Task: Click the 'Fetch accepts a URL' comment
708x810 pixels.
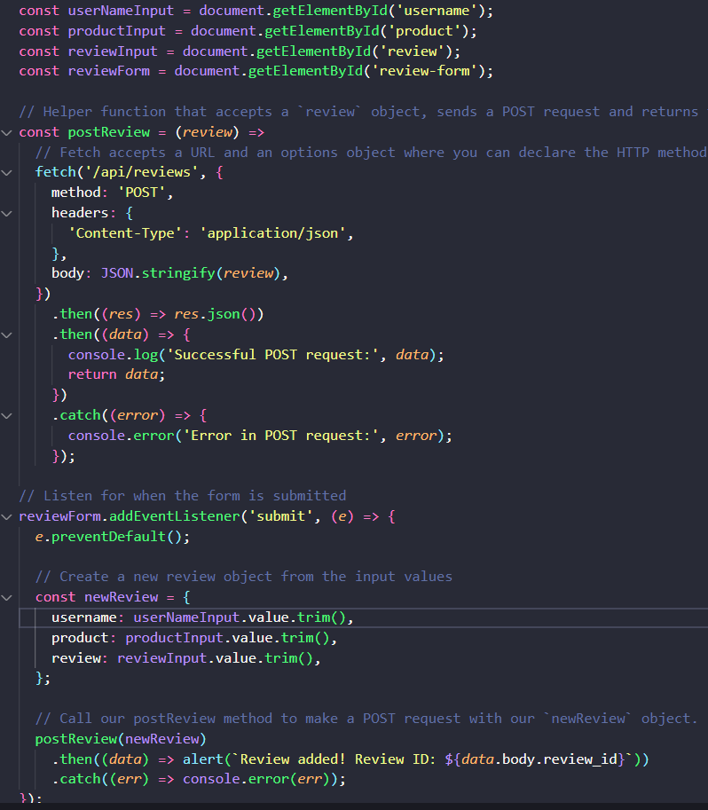Action: pos(371,153)
